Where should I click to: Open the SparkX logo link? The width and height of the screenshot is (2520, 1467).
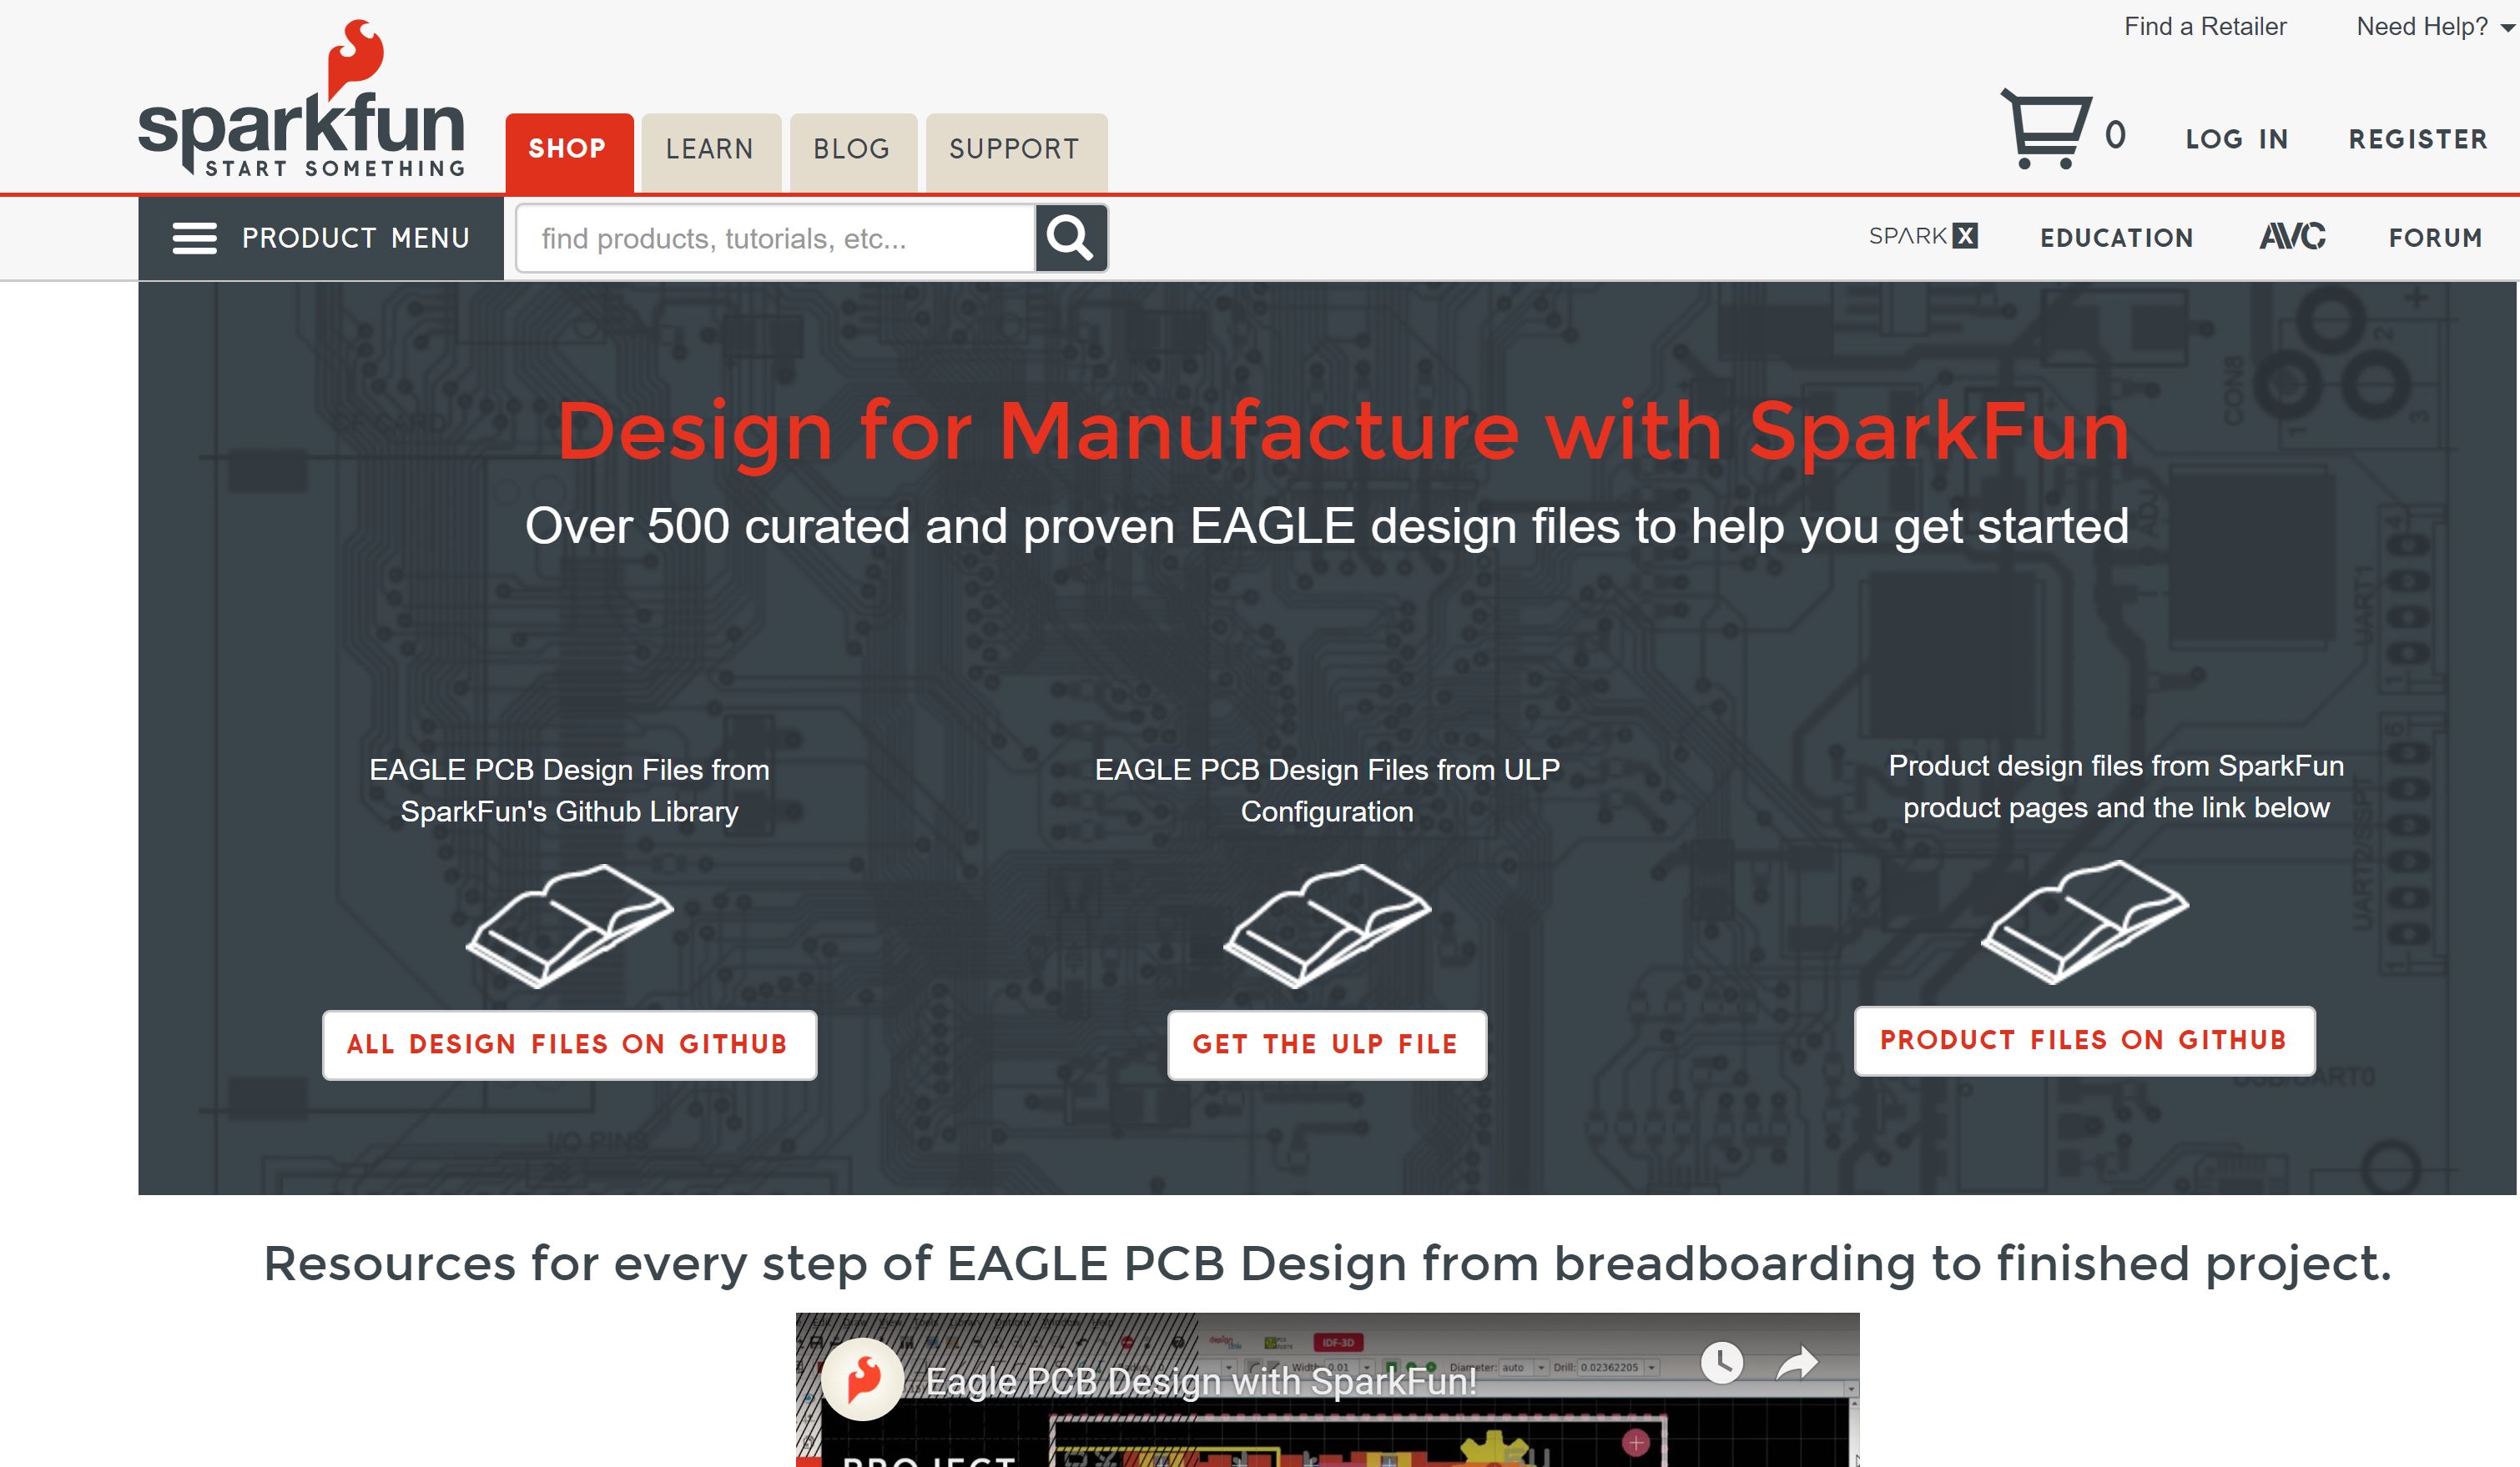1923,236
